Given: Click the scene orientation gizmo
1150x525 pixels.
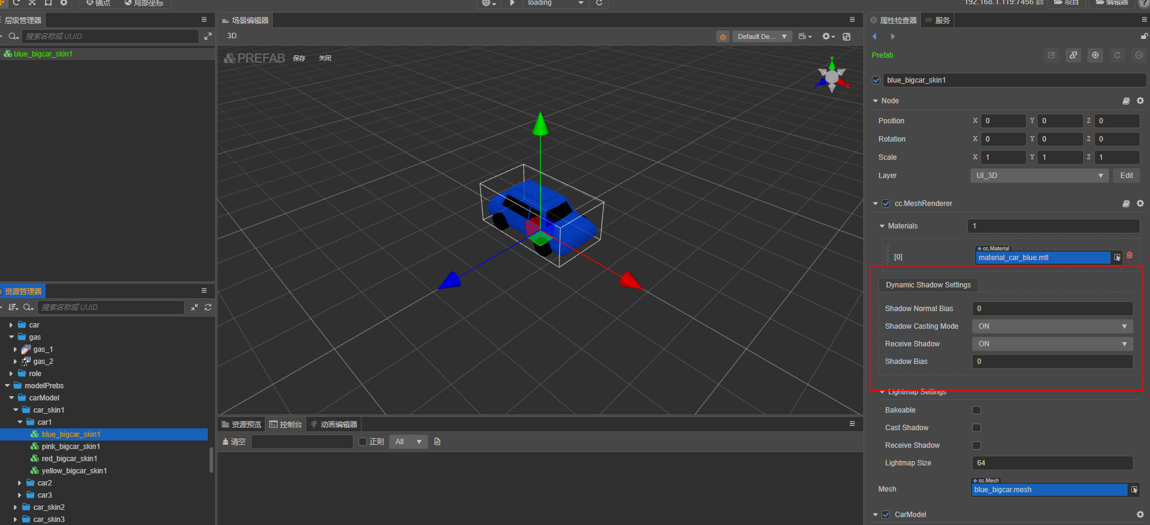Looking at the screenshot, I should (x=832, y=76).
